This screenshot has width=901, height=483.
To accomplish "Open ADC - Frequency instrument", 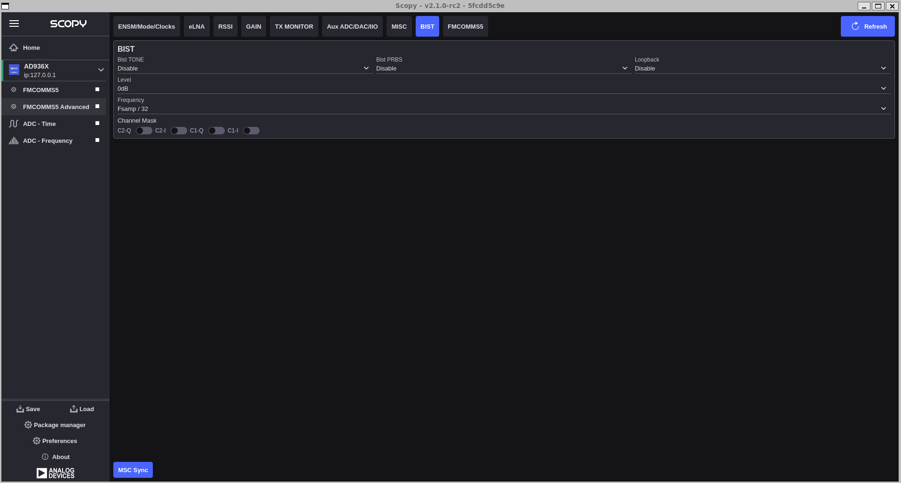I will click(x=54, y=140).
